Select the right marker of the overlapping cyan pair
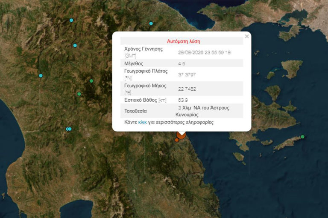 (x=70, y=129)
